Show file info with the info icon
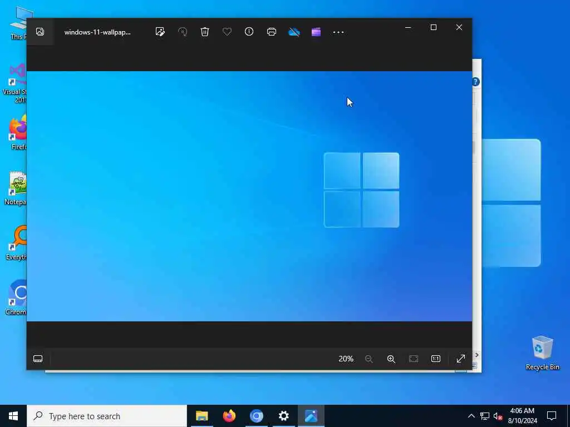 click(249, 32)
